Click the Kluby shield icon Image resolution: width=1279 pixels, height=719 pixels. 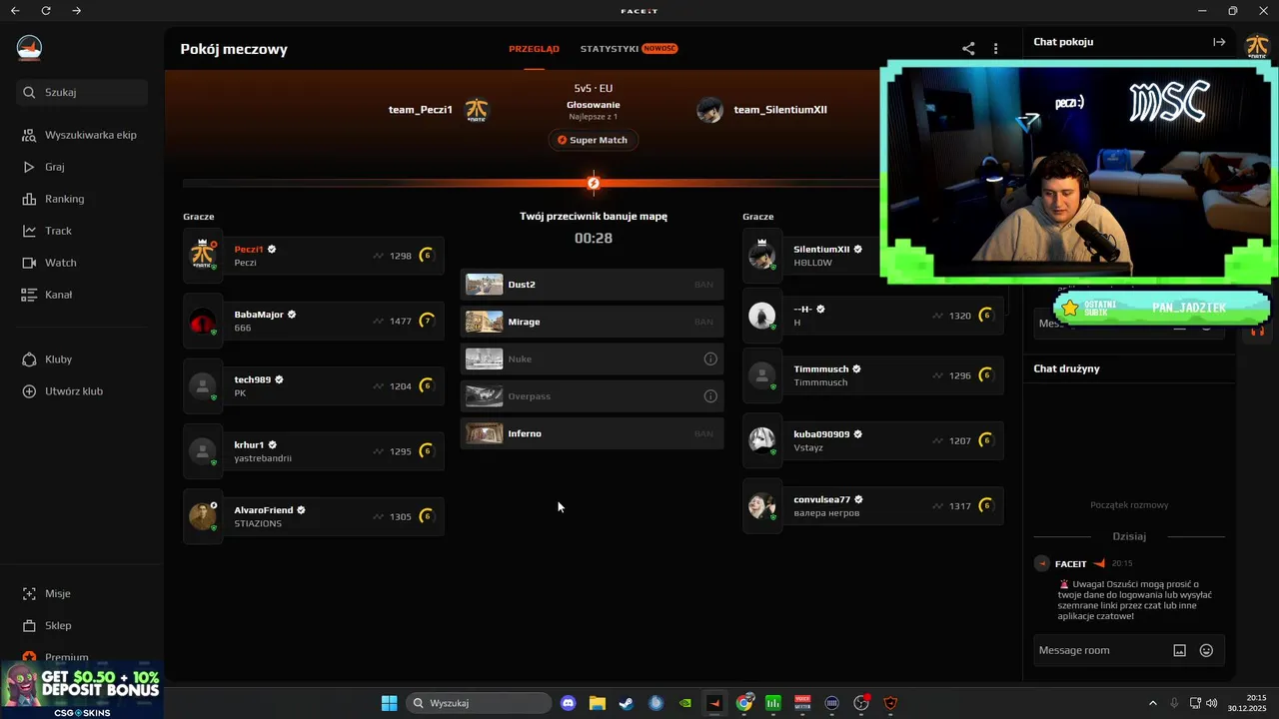click(29, 359)
